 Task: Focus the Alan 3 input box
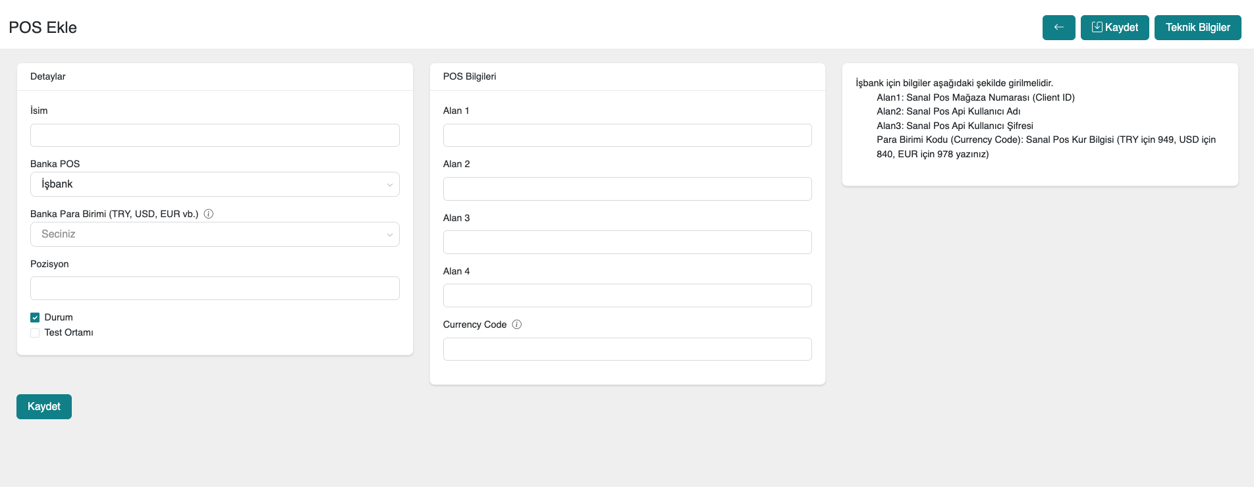pos(627,242)
